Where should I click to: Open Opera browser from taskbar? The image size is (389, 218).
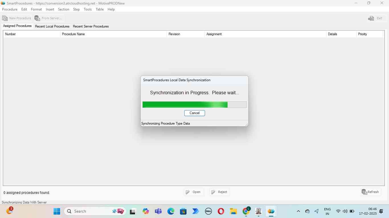221,211
